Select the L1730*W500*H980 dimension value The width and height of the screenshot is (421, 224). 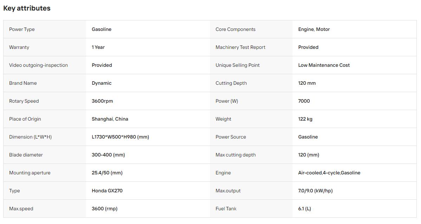point(120,137)
